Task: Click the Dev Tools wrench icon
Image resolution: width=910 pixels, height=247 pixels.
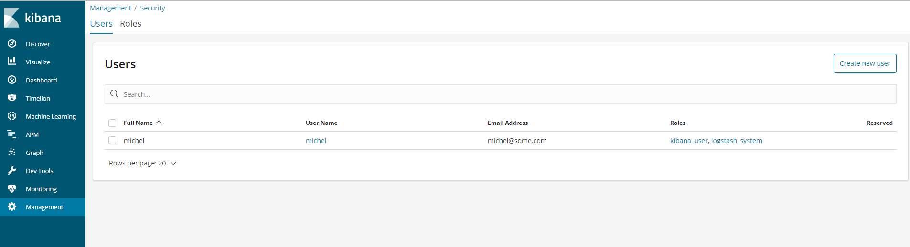Action: tap(12, 171)
